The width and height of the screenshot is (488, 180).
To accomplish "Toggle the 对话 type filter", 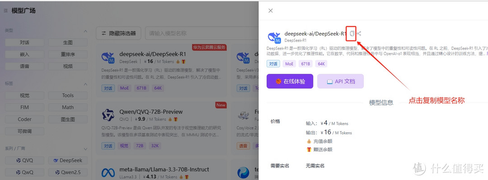I will (x=24, y=42).
